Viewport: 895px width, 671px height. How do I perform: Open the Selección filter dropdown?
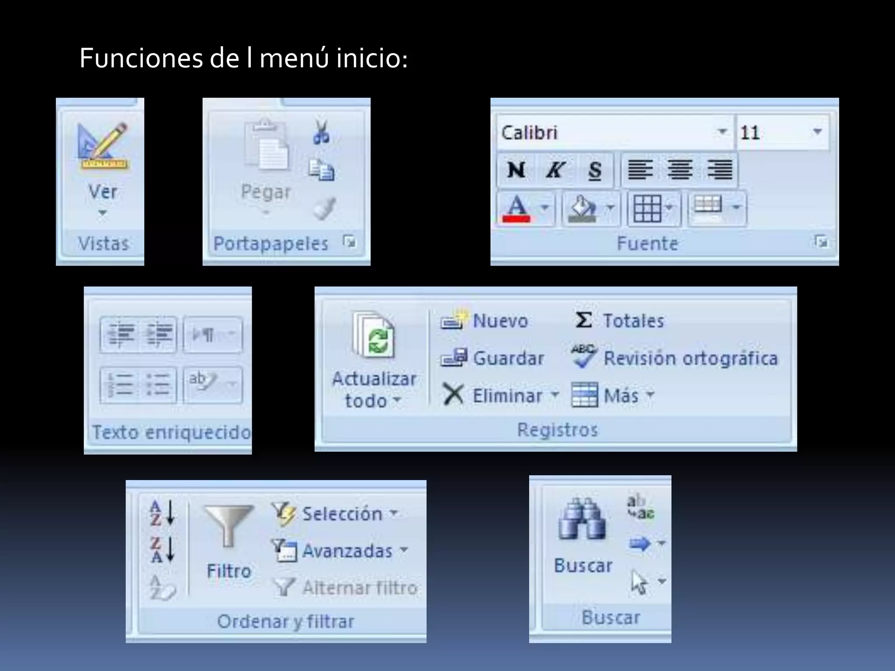pos(394,512)
